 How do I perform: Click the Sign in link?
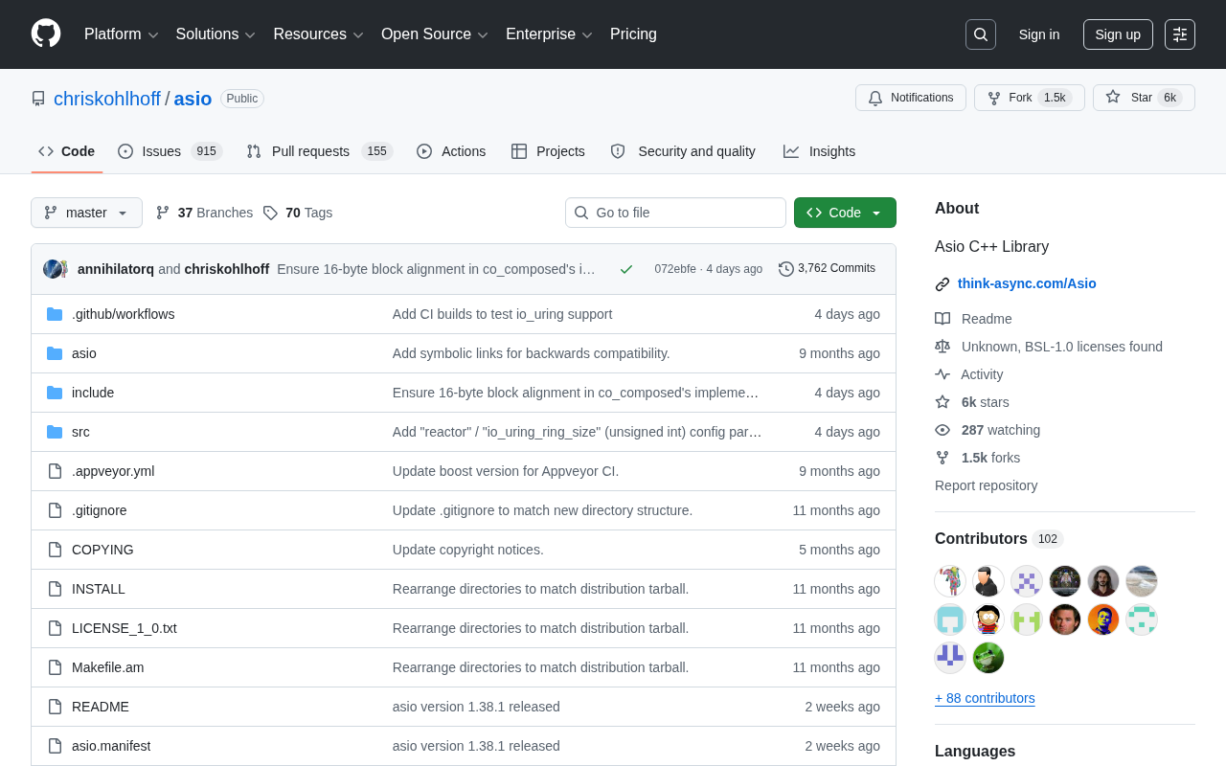tap(1039, 34)
